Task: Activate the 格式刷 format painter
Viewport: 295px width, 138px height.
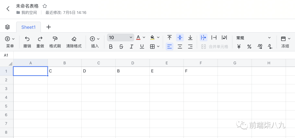Action: click(x=55, y=42)
